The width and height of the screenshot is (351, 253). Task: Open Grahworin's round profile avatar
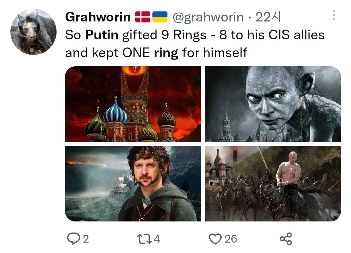pos(33,32)
